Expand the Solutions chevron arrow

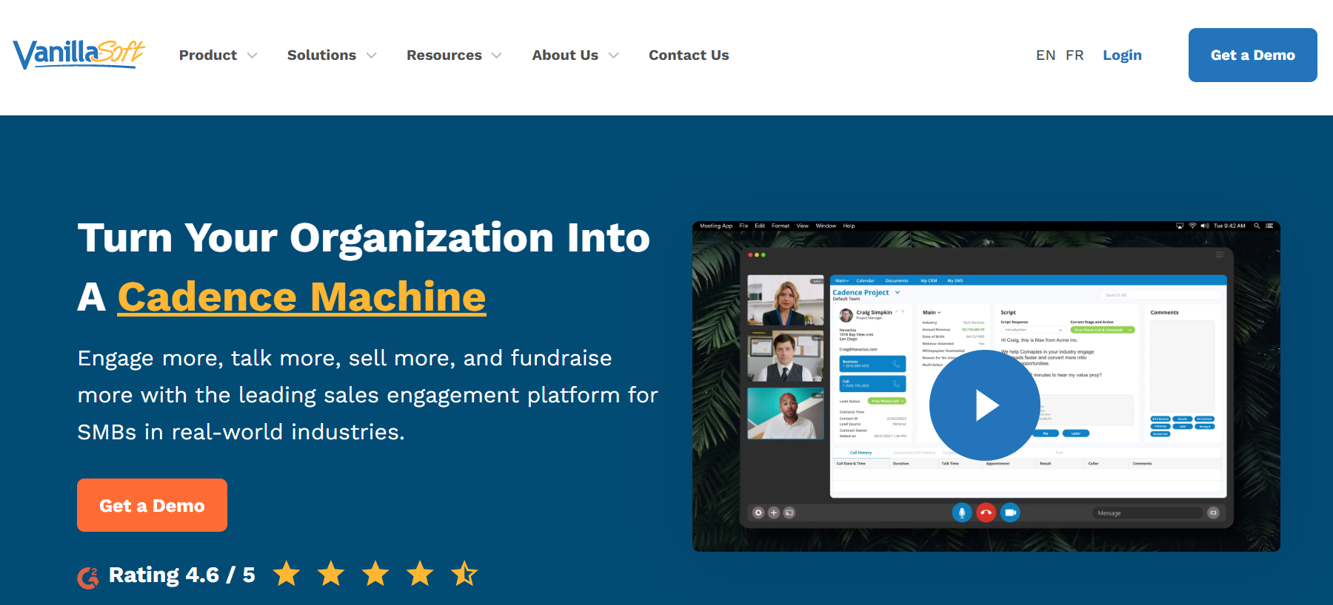(371, 55)
